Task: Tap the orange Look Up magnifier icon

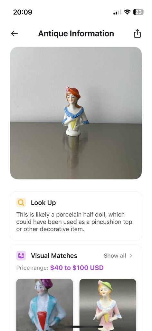Action: coord(21,203)
